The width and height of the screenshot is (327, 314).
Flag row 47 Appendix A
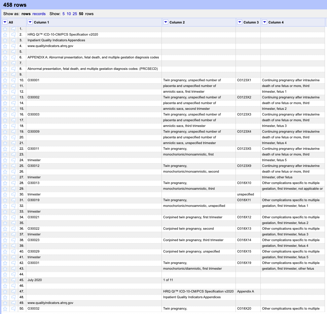pyautogui.click(x=13, y=292)
